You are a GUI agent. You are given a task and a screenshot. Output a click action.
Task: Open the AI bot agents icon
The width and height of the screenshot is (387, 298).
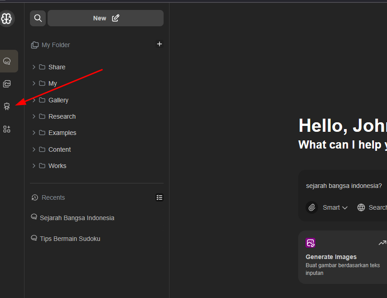click(6, 106)
